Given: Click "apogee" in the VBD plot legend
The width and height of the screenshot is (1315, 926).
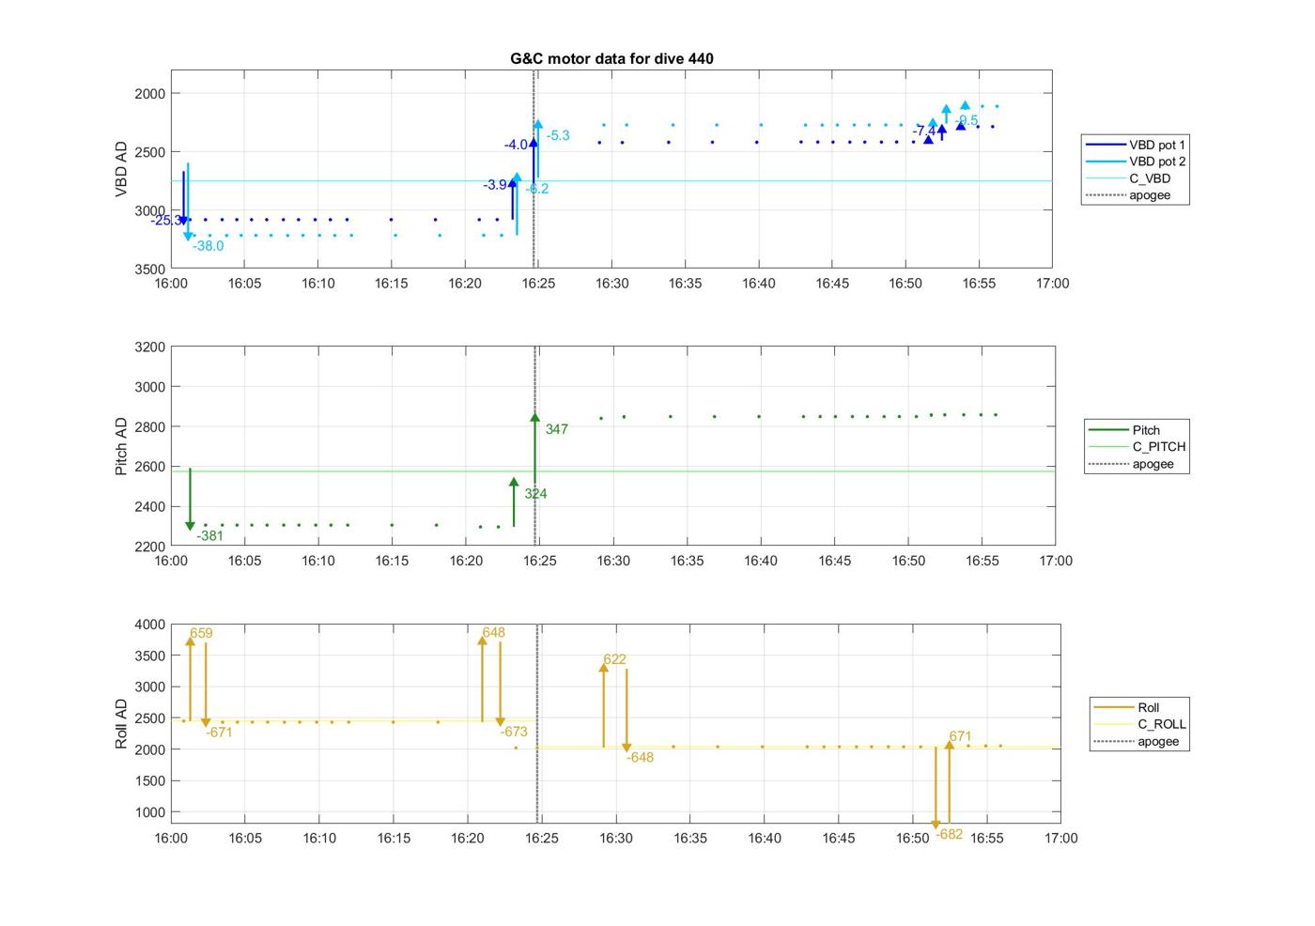Looking at the screenshot, I should tap(1128, 195).
